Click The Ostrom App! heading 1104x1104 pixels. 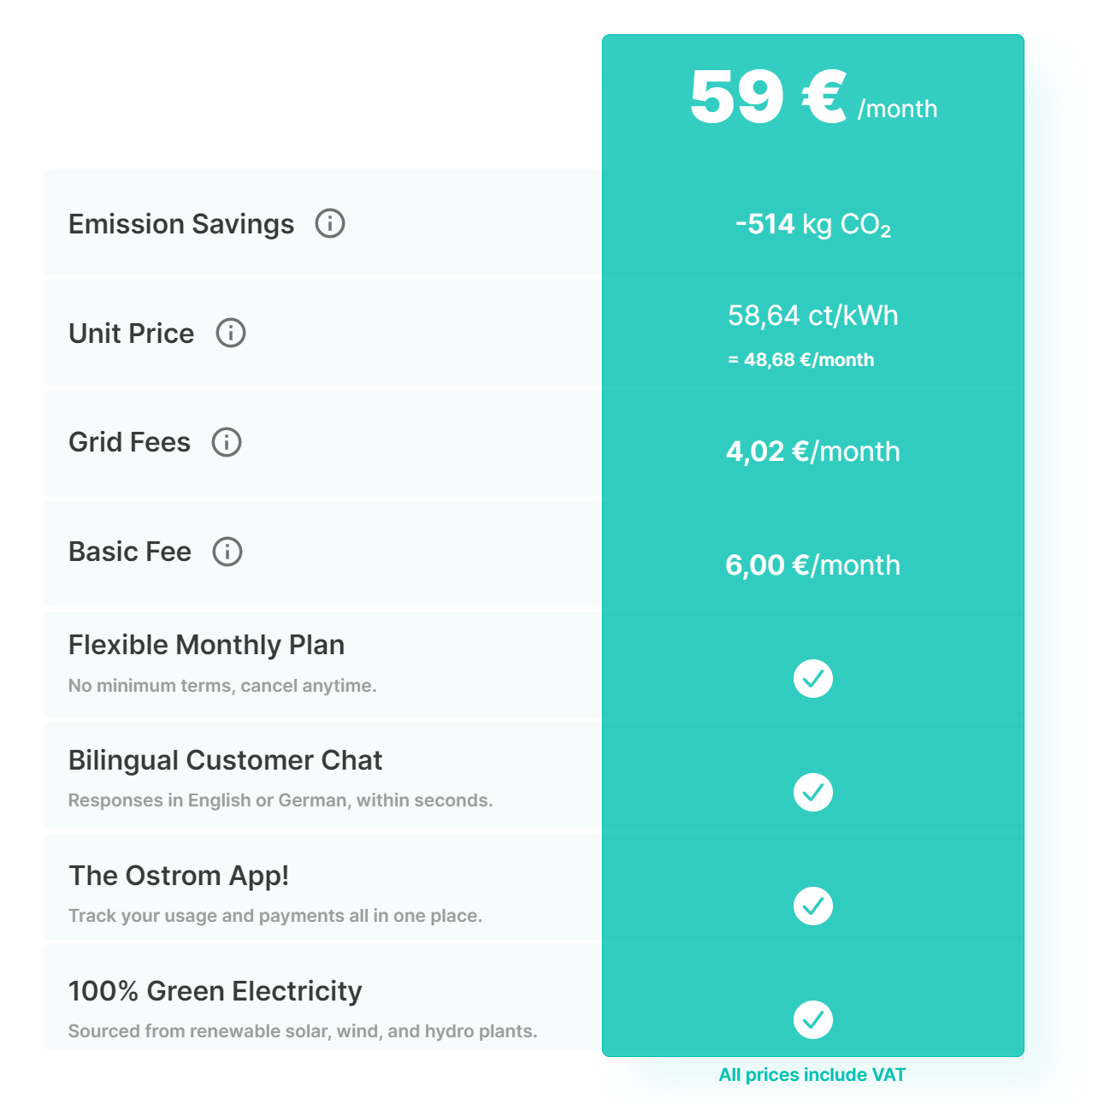[179, 876]
